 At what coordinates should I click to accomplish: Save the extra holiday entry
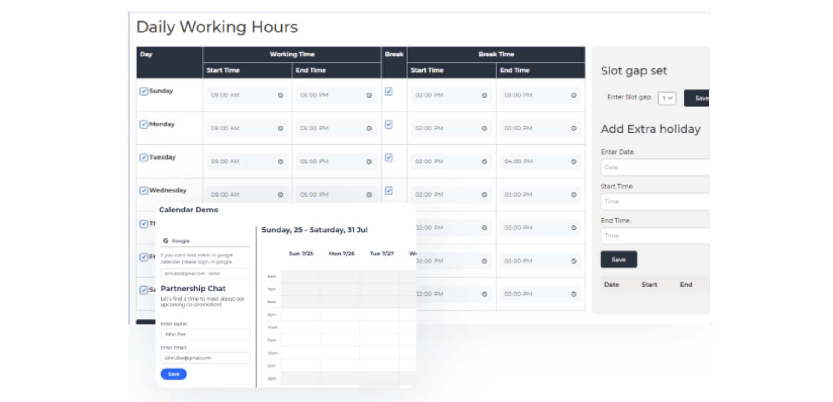point(619,260)
